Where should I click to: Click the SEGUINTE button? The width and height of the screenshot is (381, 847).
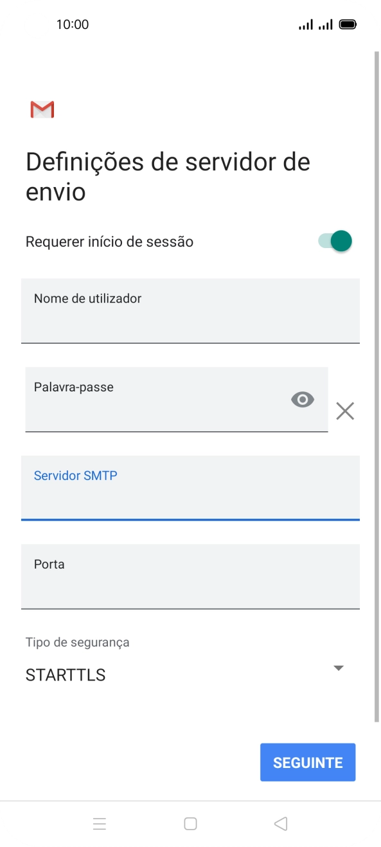(x=308, y=763)
